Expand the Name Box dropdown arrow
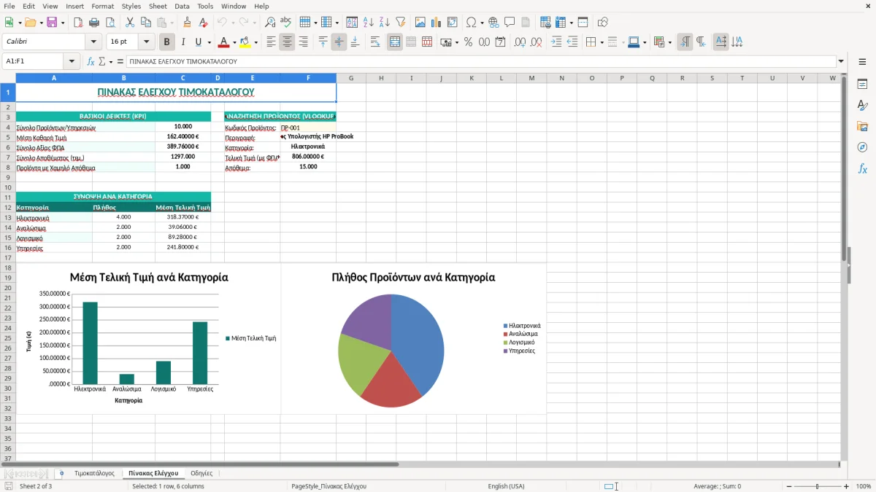 click(x=72, y=61)
